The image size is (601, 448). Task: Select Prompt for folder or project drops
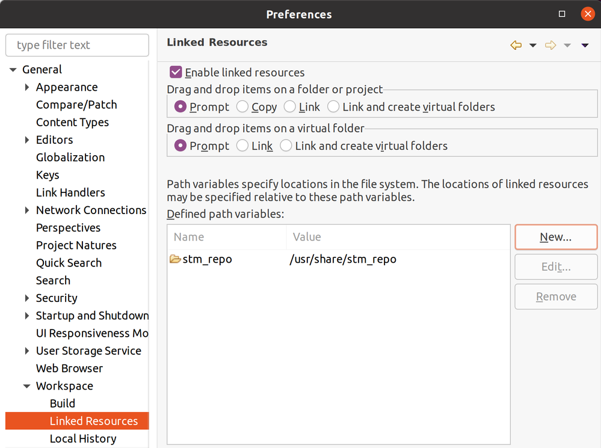[x=180, y=106]
